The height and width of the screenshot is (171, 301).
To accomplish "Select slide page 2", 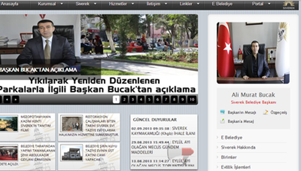I will click(x=124, y=99).
